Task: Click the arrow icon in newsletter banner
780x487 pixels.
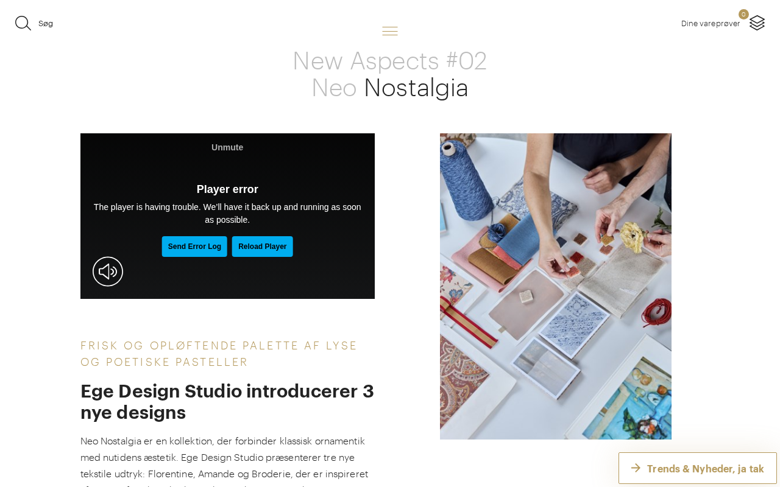Action: 636,468
